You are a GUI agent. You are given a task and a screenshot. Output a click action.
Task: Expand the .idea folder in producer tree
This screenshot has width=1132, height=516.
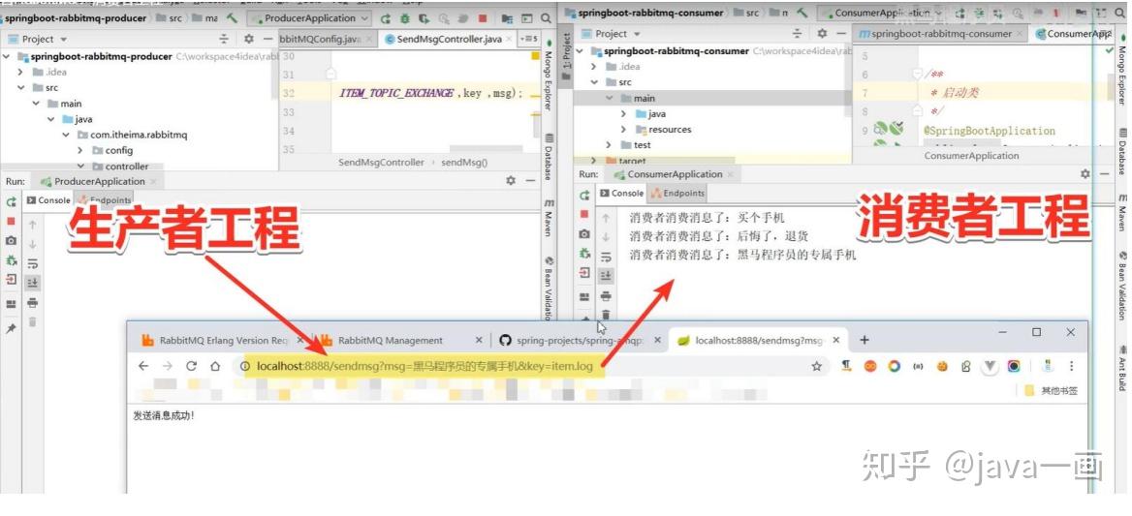coord(21,72)
